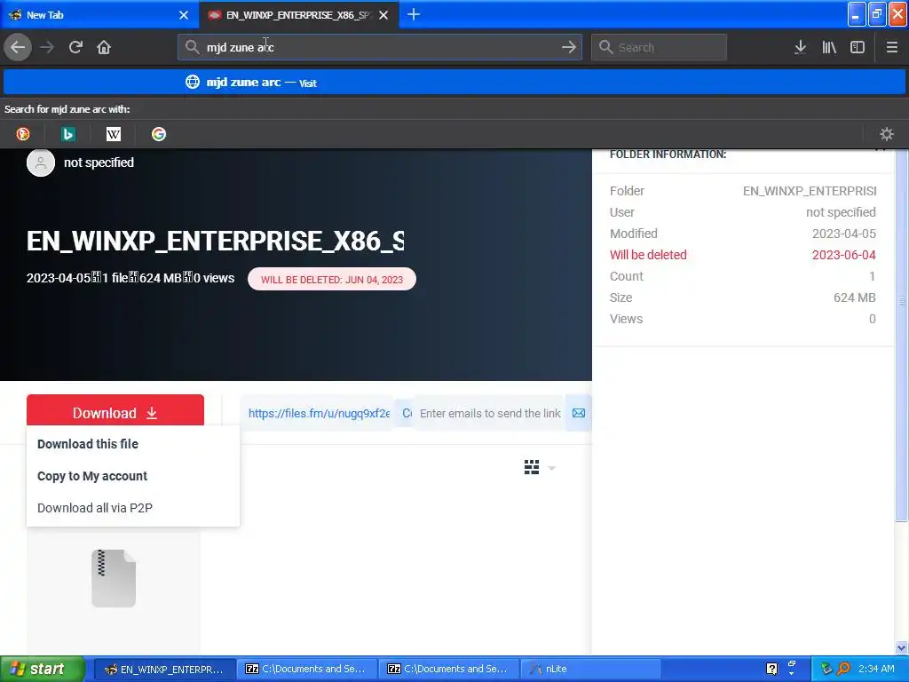
Task: Click the folder title EN_WINXP_ENTERPRISE_X86 heading
Action: 215,241
